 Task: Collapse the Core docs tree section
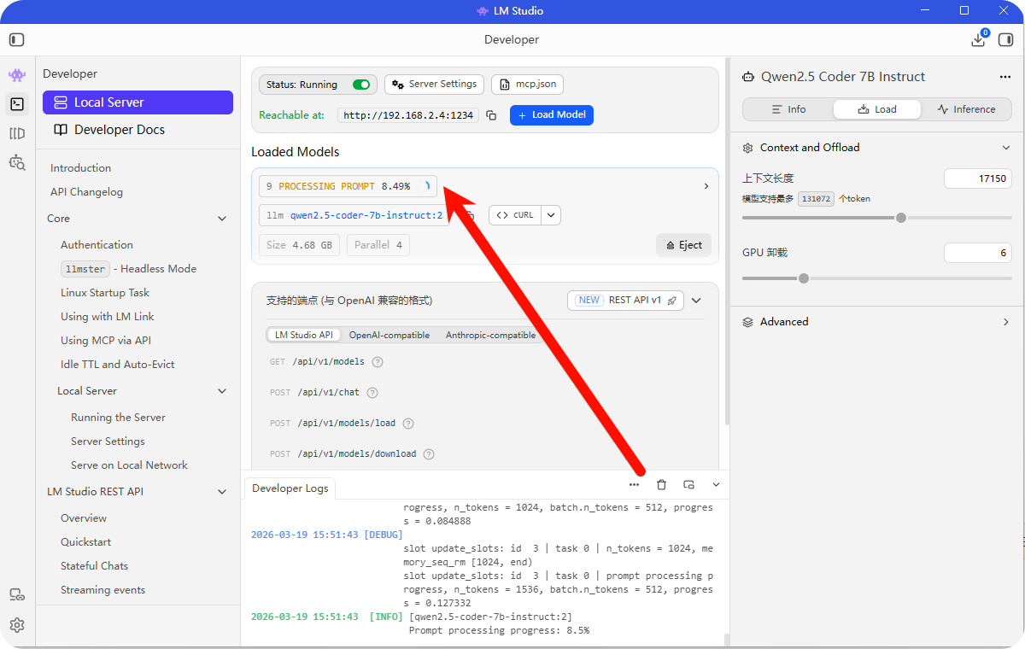click(222, 219)
